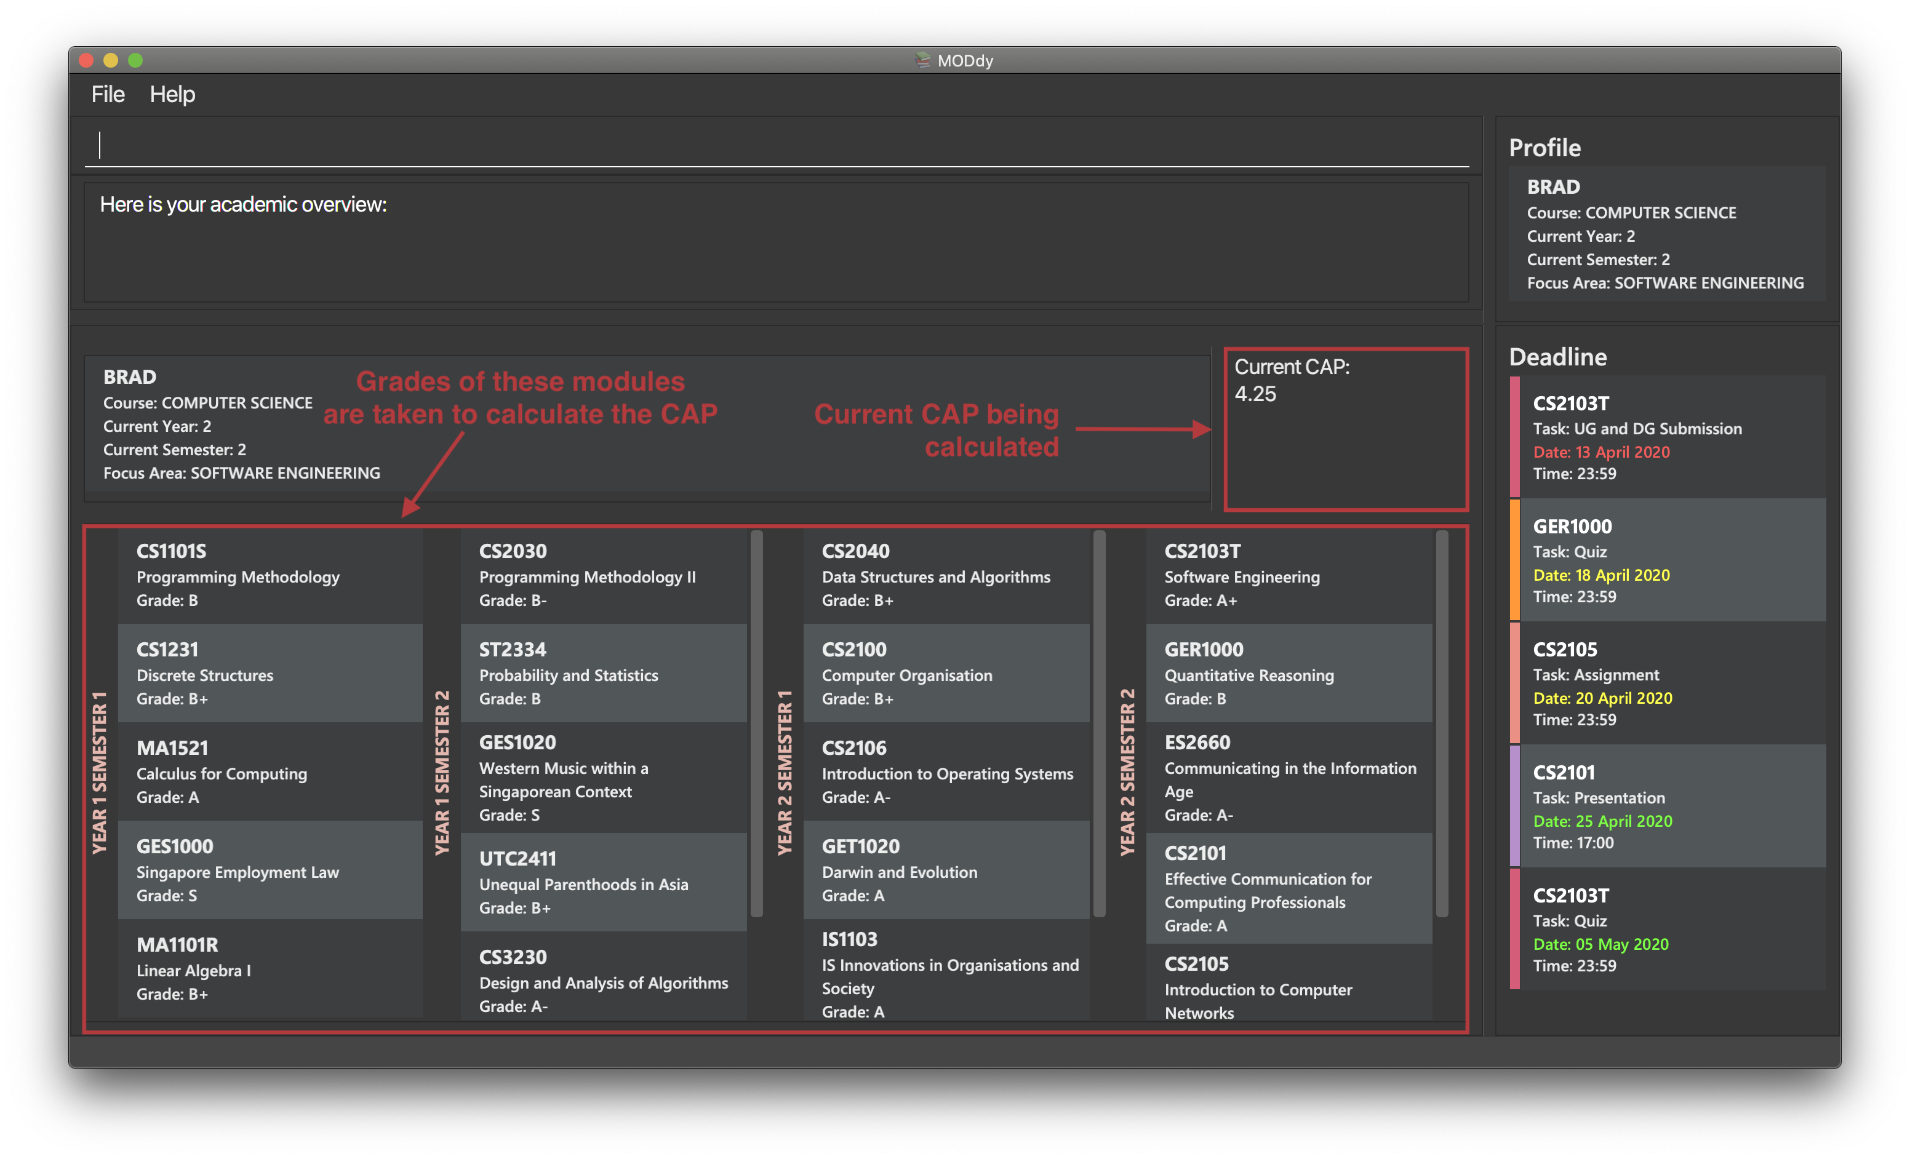Click the YEAR 1 SEMESTER 1 label
The height and width of the screenshot is (1159, 1910).
click(x=99, y=773)
